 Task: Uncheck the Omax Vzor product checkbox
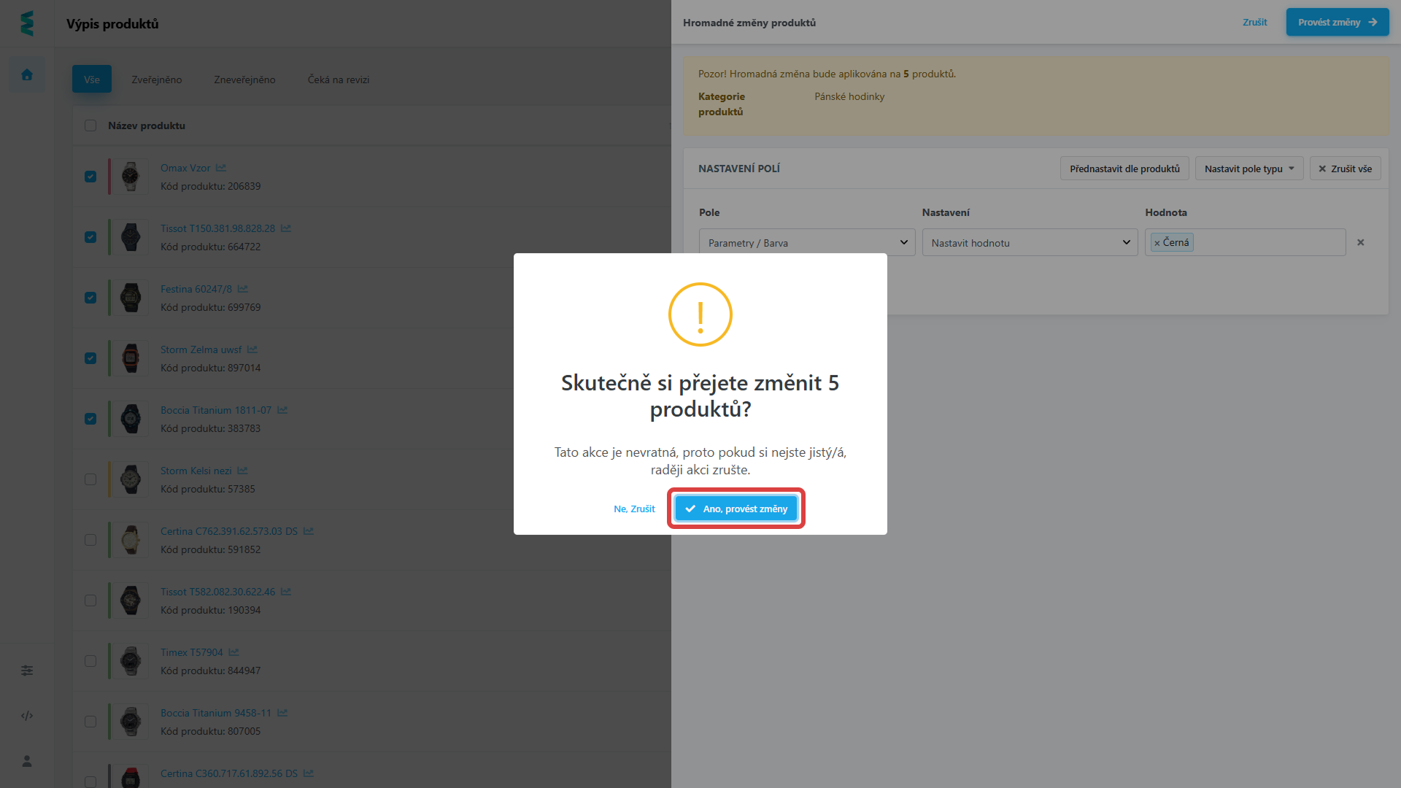(x=90, y=177)
